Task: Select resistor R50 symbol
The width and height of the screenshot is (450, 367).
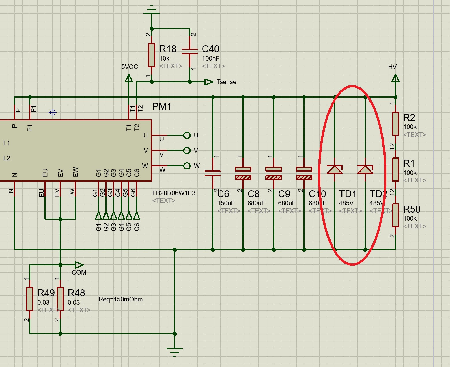Action: pos(395,215)
